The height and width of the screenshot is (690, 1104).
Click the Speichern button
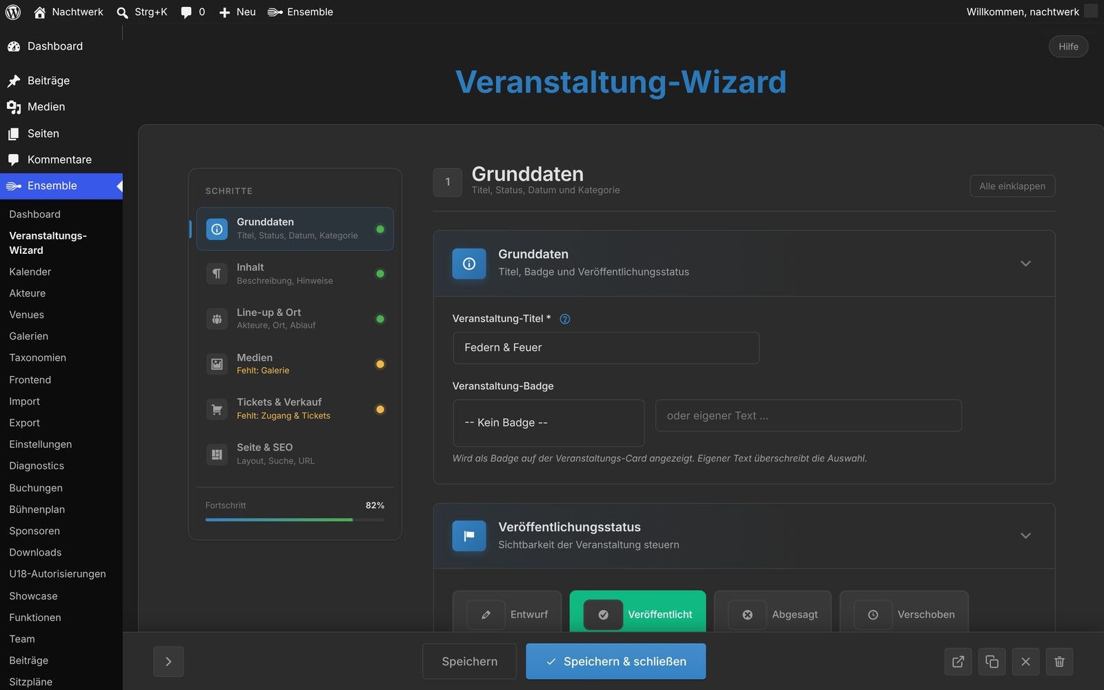click(469, 662)
